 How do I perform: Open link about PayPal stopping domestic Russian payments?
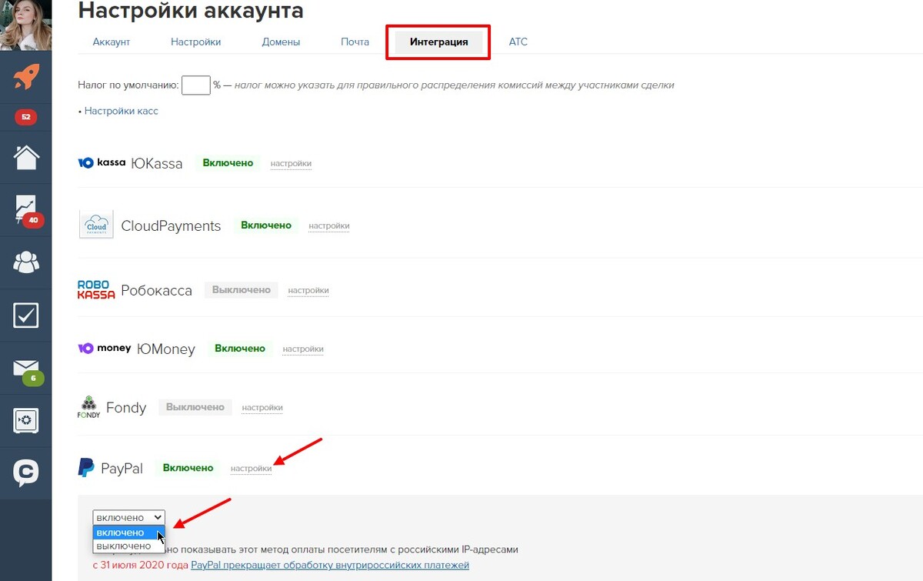tap(330, 566)
